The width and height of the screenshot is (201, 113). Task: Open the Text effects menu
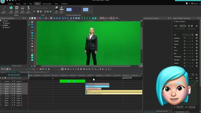[28, 10]
